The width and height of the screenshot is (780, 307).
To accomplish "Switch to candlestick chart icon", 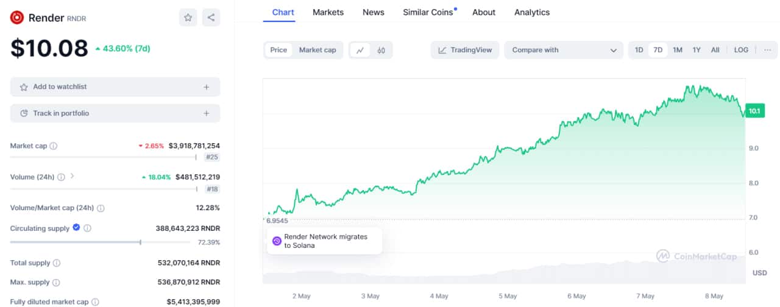I will [381, 50].
